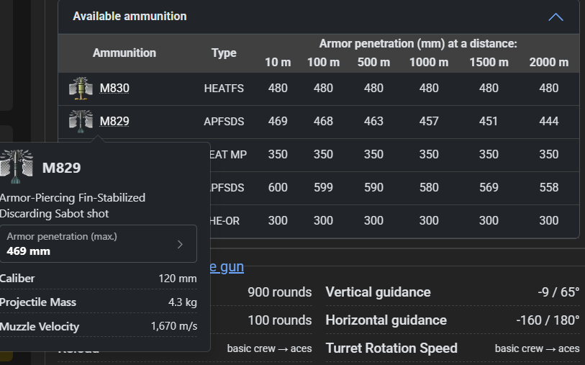Open the M830 ammunition link

tap(114, 89)
